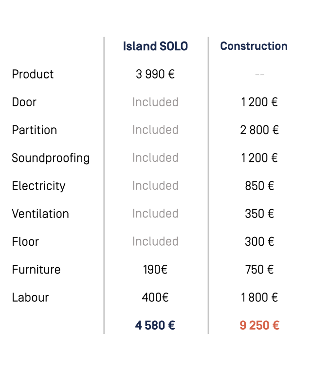Select the 1 800 € labour cost

259,297
